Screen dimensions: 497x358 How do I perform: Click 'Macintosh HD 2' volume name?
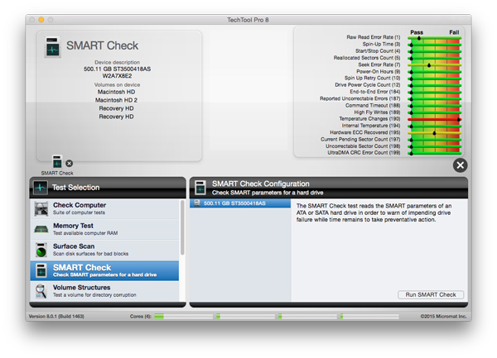(116, 100)
